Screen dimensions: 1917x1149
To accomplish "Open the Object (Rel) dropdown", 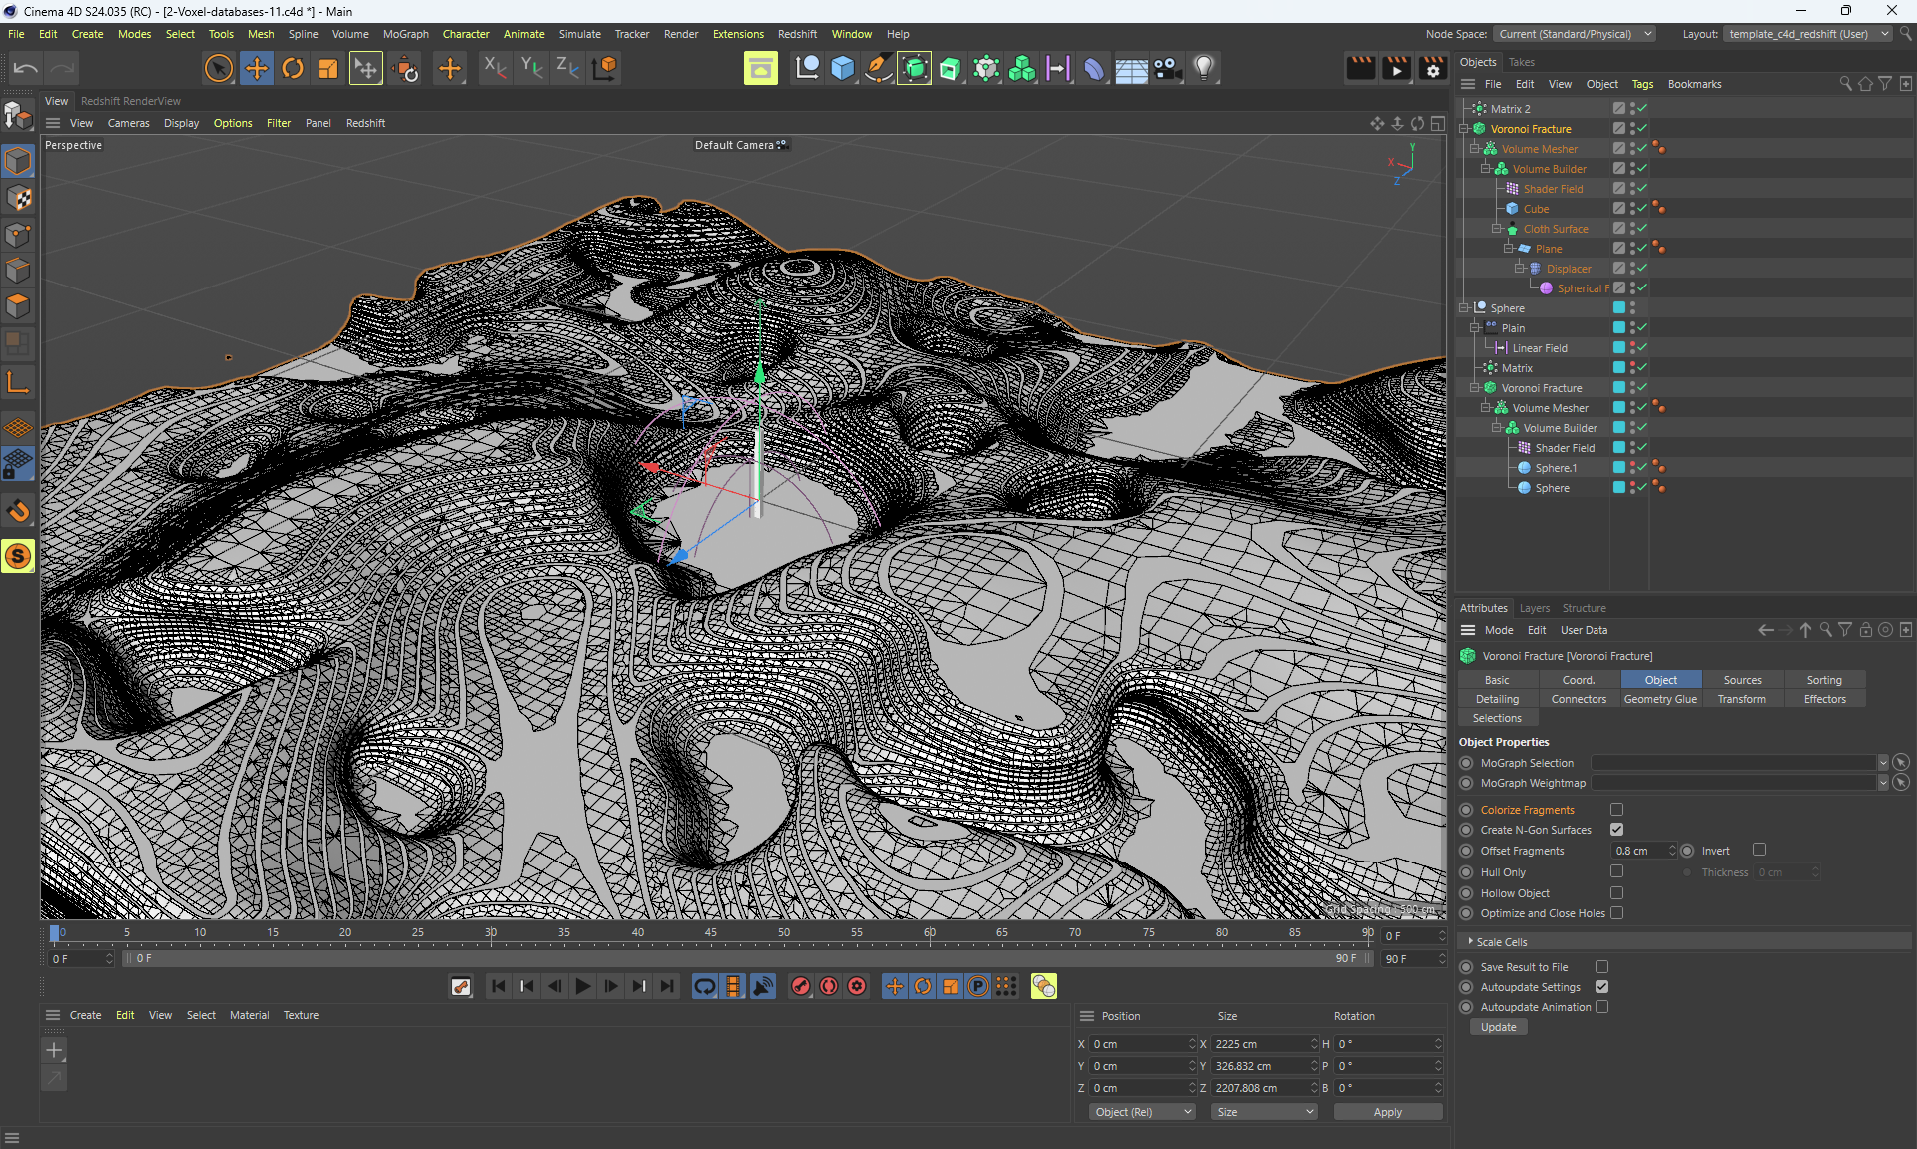I will coord(1141,1112).
